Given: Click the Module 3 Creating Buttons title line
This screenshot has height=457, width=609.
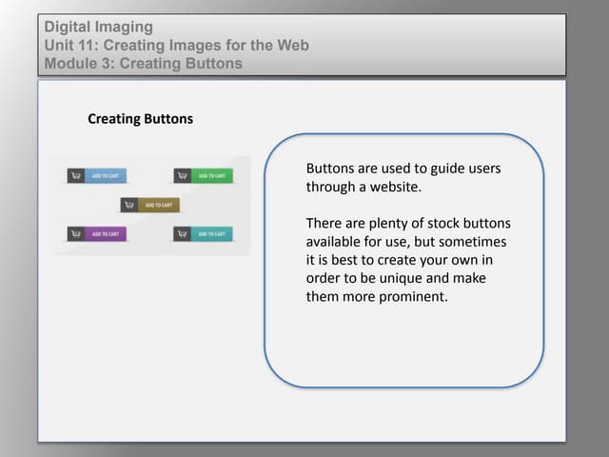Looking at the screenshot, I should [x=143, y=64].
